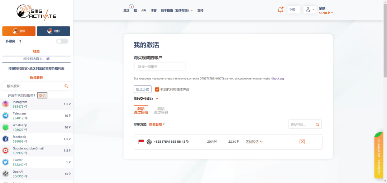387x183 pixels.
Task: Open the multi-service help question mark
Action: tap(20, 41)
